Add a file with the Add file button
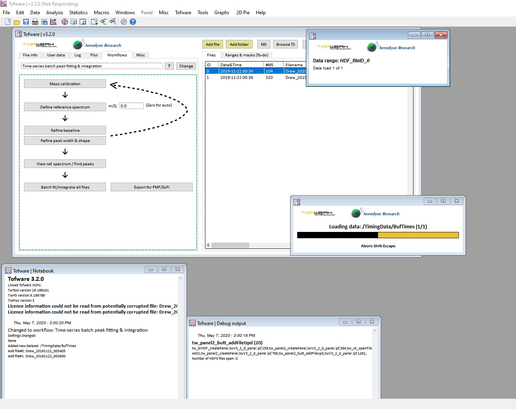This screenshot has width=516, height=409. (x=212, y=44)
